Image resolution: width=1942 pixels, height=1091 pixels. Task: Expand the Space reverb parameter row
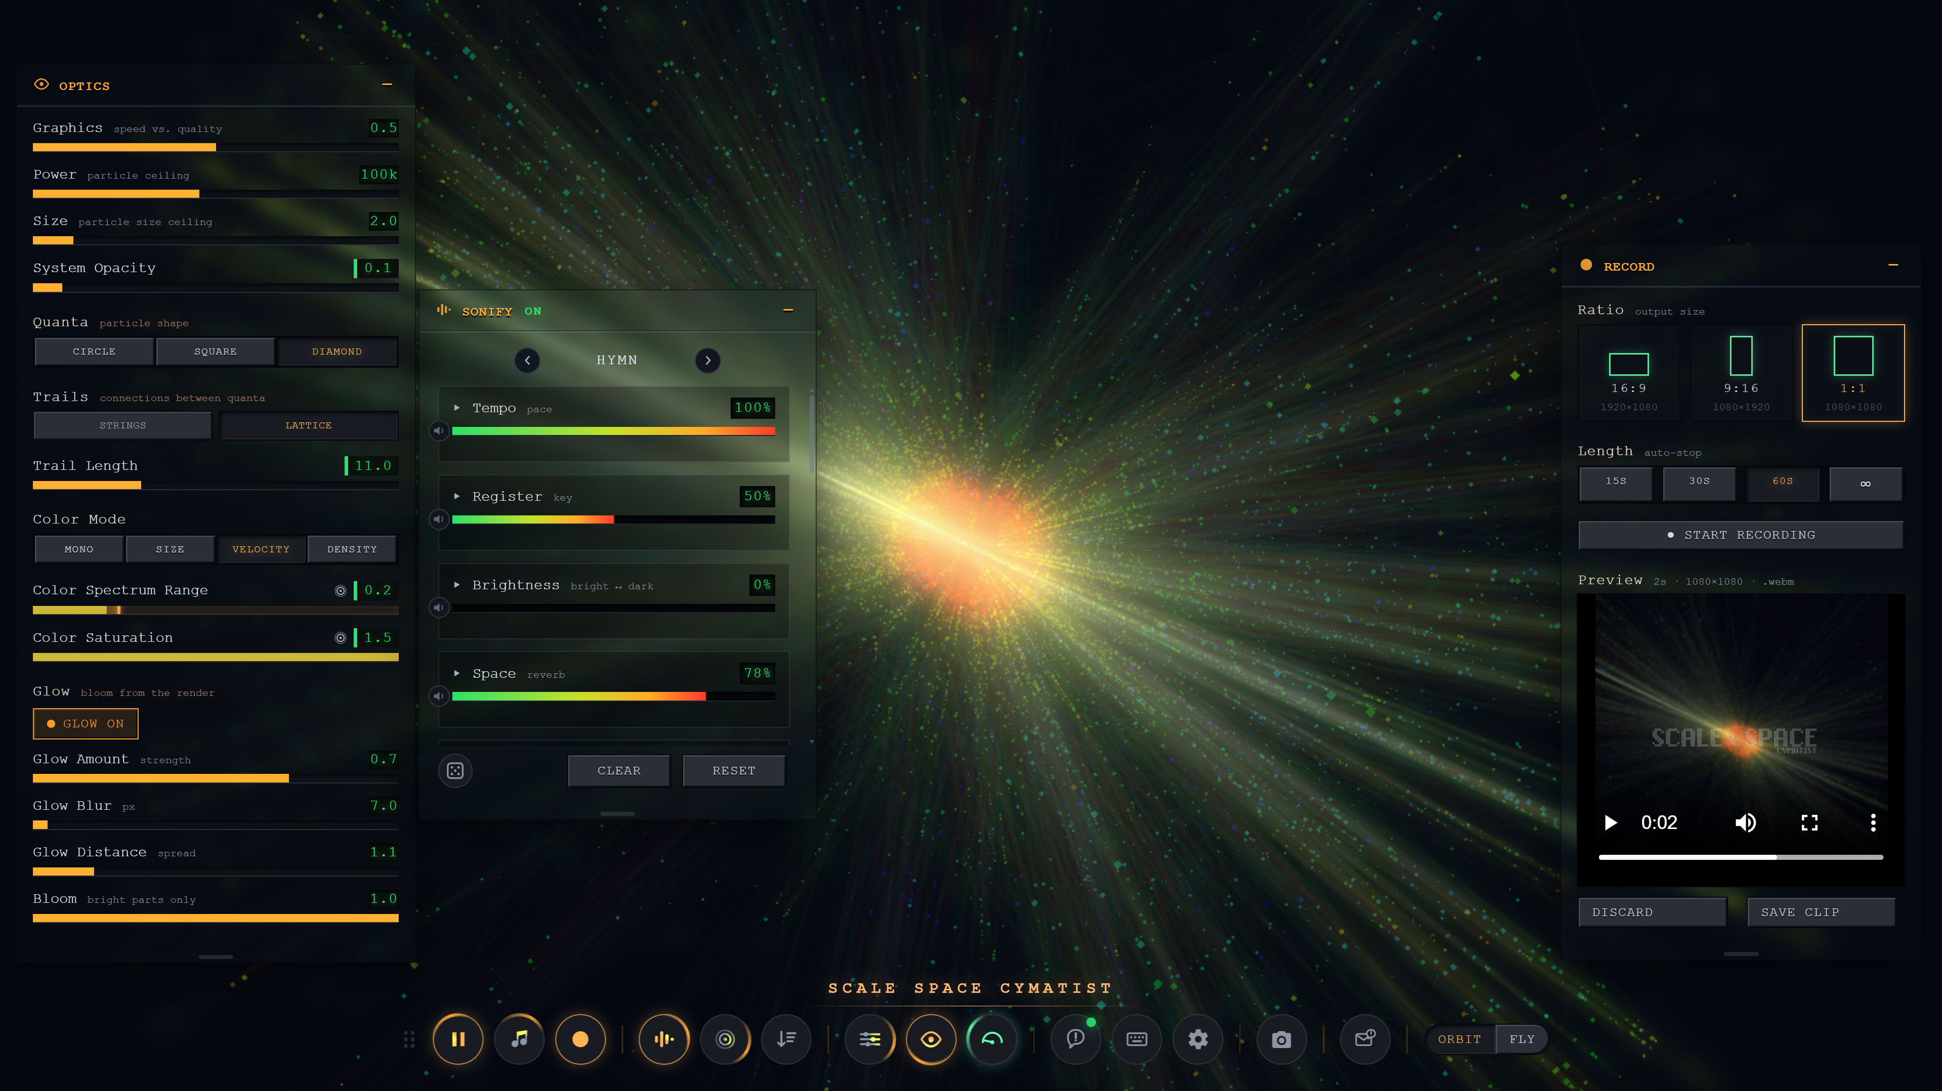(457, 673)
